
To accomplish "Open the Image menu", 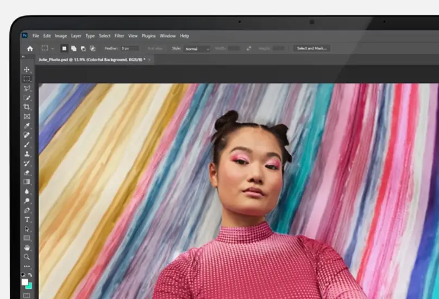I will tap(61, 36).
